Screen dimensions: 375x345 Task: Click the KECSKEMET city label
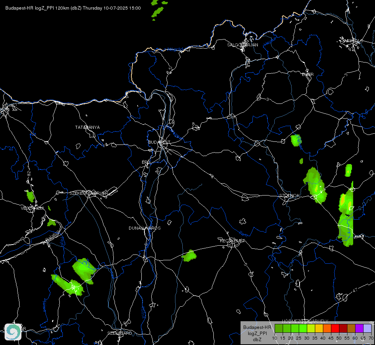point(233,241)
